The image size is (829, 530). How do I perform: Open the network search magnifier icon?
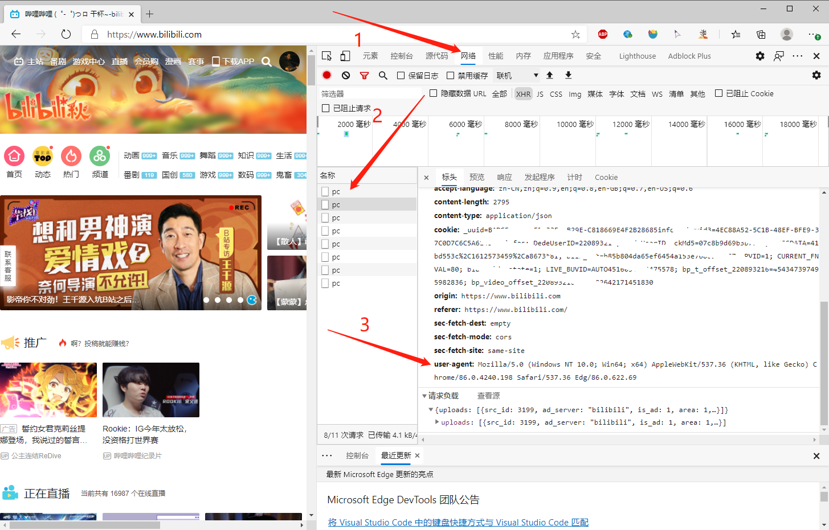(x=383, y=75)
